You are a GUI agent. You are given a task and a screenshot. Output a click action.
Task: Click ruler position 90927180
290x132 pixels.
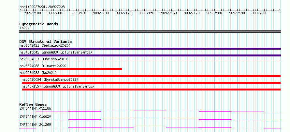(x=214, y=13)
